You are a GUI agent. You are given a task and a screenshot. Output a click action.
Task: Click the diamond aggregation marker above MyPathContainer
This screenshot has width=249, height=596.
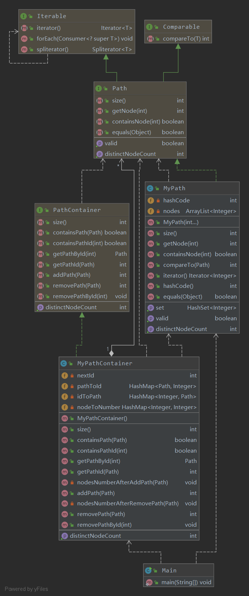(x=111, y=353)
